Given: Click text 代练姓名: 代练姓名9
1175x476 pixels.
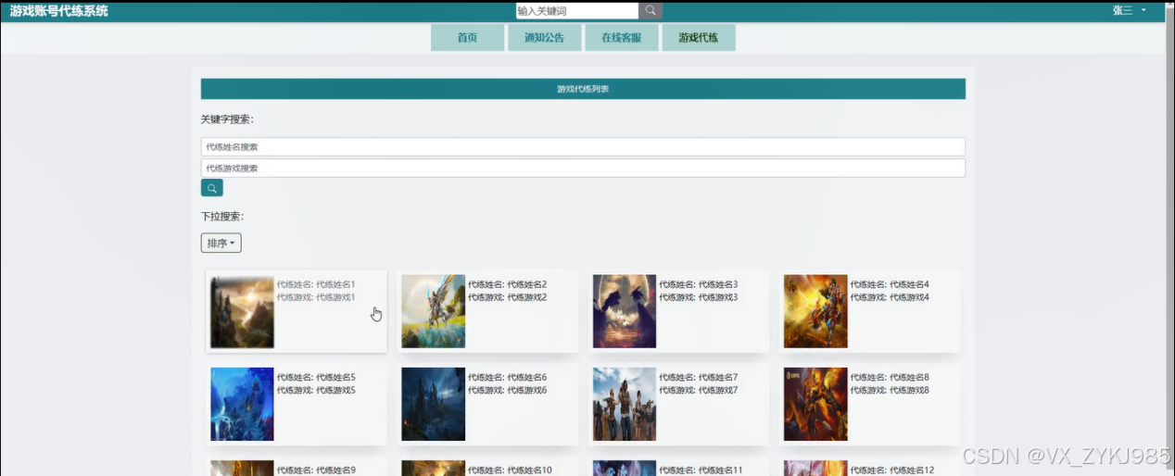Looking at the screenshot, I should click(x=316, y=470).
